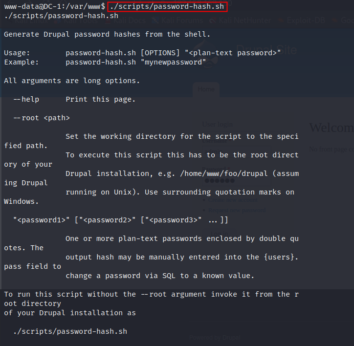Click the 'Example:' label

pos(22,62)
